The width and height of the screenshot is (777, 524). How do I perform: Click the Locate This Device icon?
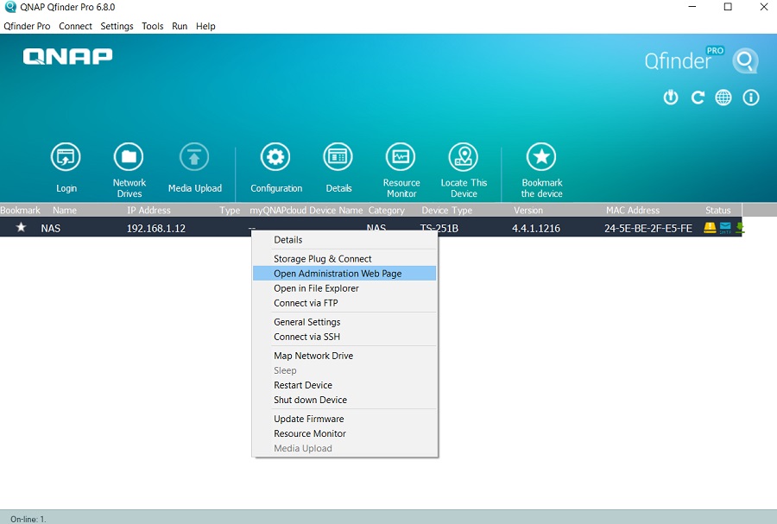point(464,157)
